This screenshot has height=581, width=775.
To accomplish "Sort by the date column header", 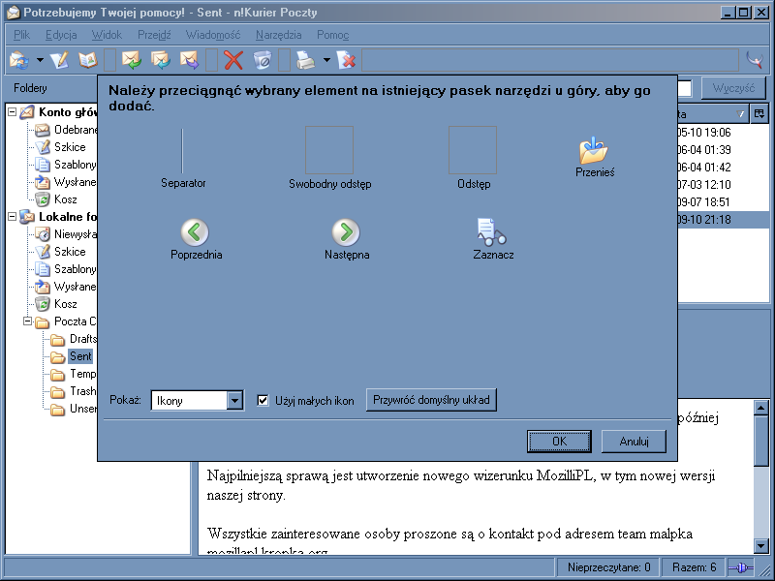I will (x=712, y=114).
